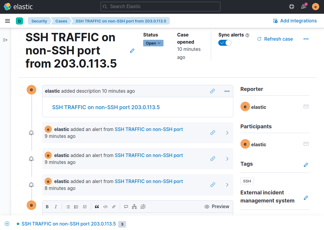The height and width of the screenshot is (230, 324).
Task: Show details of alert added 8 minutes ago
Action: tap(227, 185)
